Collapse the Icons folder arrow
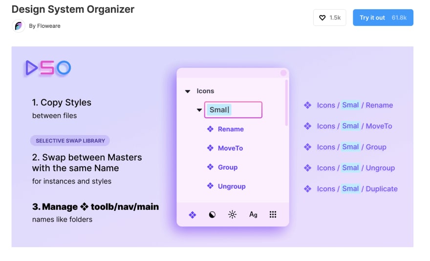This screenshot has height=261, width=430. coord(188,91)
